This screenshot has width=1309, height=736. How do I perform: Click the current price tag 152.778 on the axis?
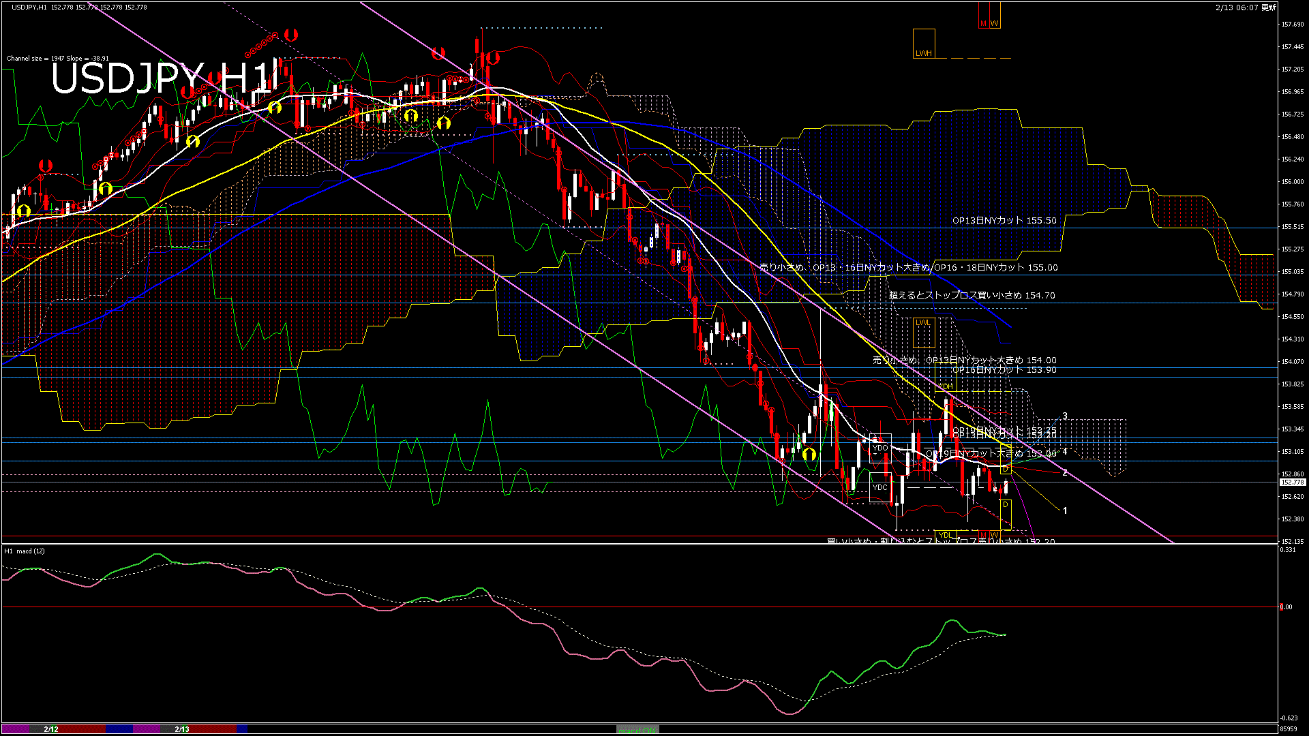[x=1292, y=482]
